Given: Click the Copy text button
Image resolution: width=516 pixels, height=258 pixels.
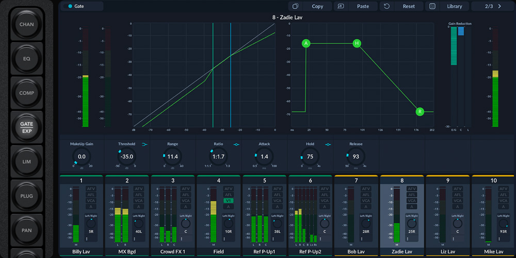Looking at the screenshot, I should point(317,6).
